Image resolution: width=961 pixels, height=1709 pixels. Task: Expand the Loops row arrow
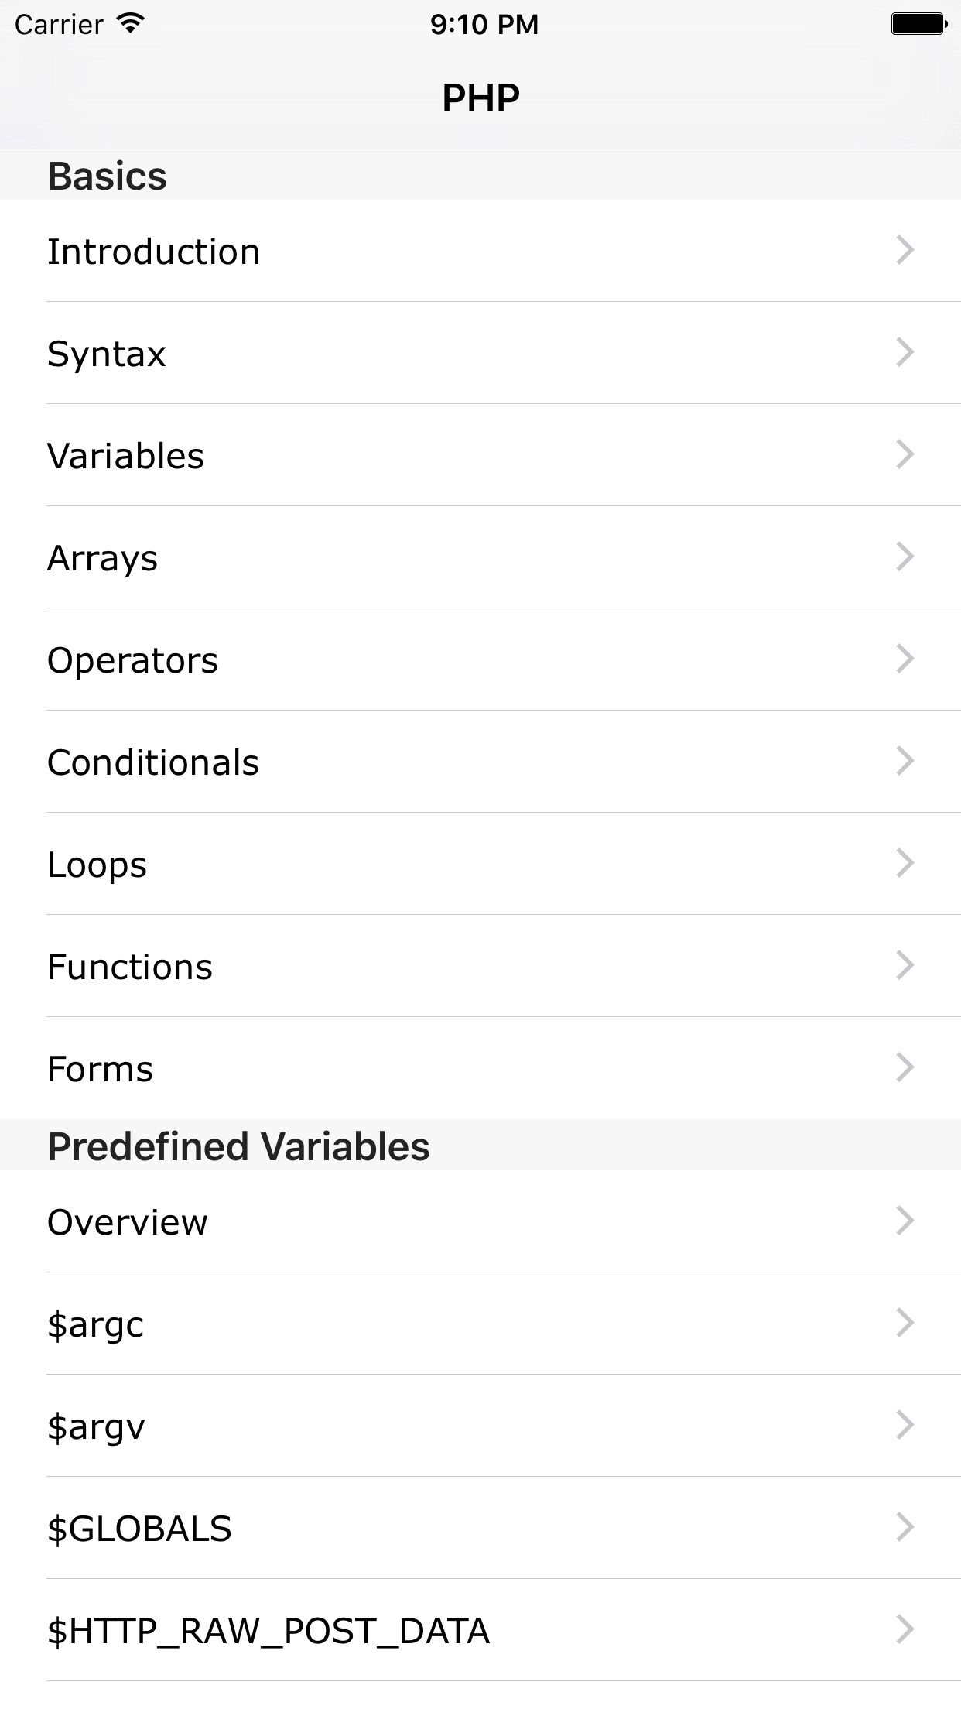point(905,863)
